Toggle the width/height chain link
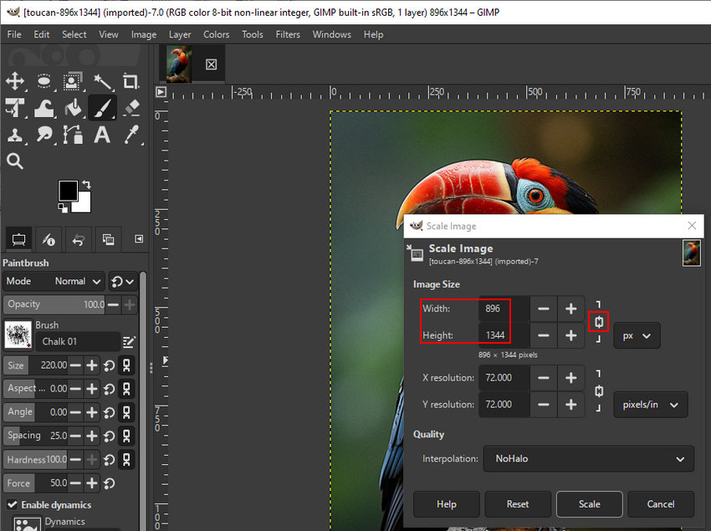 coord(598,322)
